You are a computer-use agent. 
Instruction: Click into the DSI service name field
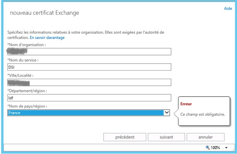89,67
